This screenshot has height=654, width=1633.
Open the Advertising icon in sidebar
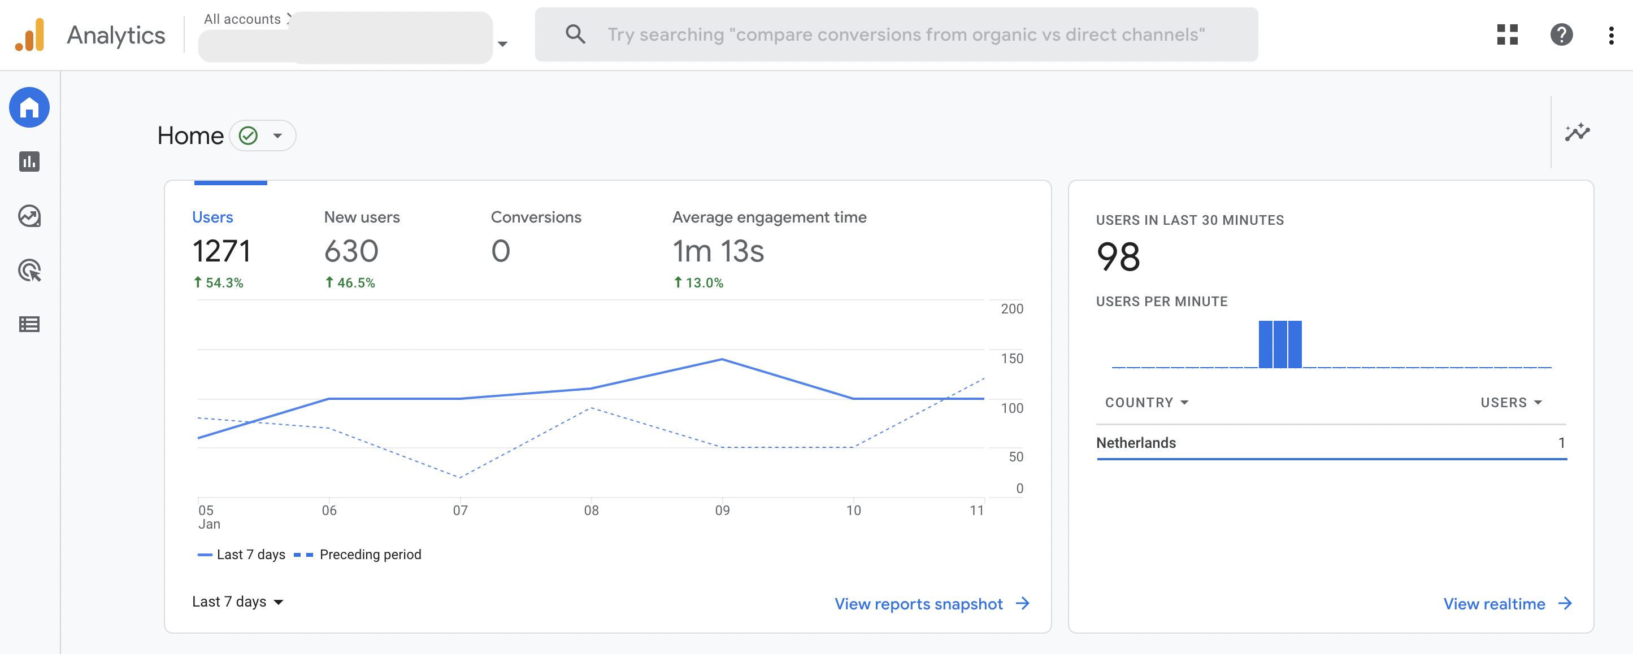tap(29, 271)
